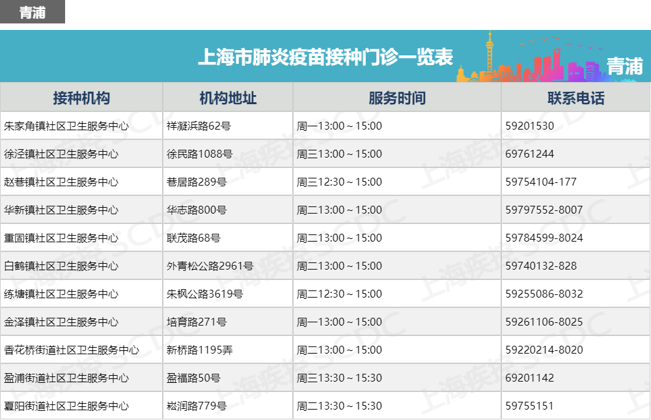Click phone number 59755151
This screenshot has width=651, height=420.
tap(529, 406)
